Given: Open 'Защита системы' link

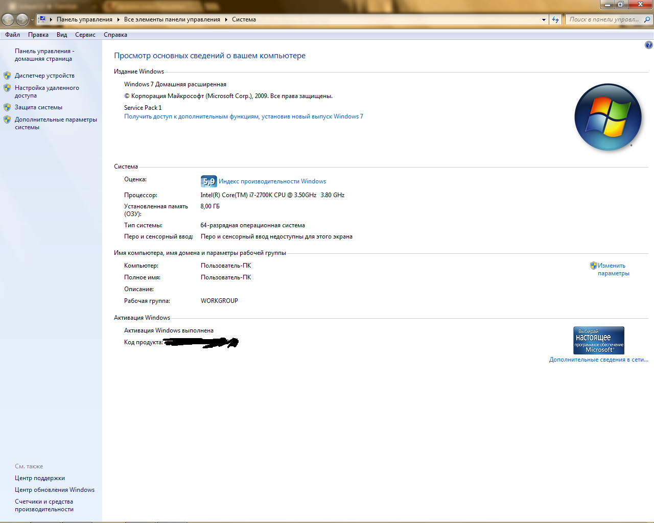Looking at the screenshot, I should [38, 107].
